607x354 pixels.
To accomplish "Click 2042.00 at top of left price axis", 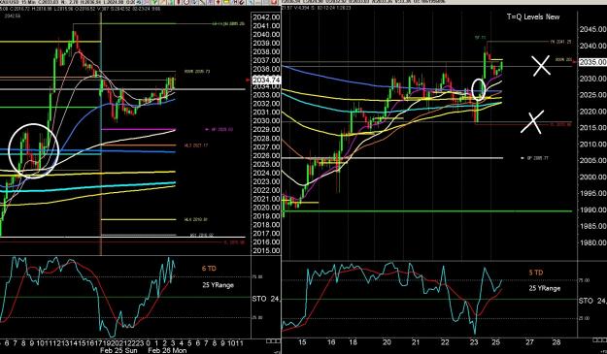I will click(x=266, y=17).
